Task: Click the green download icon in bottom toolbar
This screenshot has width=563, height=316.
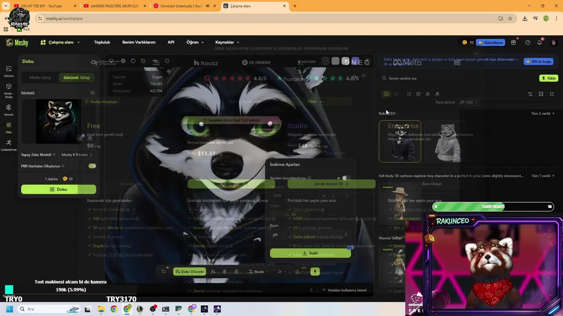Action: pyautogui.click(x=315, y=272)
